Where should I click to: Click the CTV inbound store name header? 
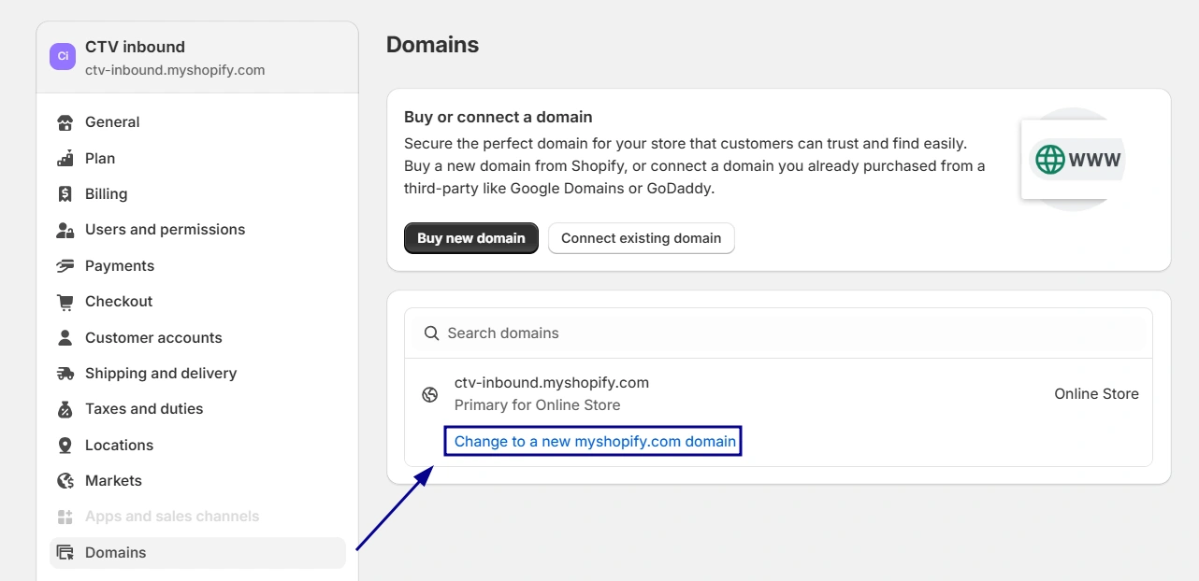coord(135,47)
